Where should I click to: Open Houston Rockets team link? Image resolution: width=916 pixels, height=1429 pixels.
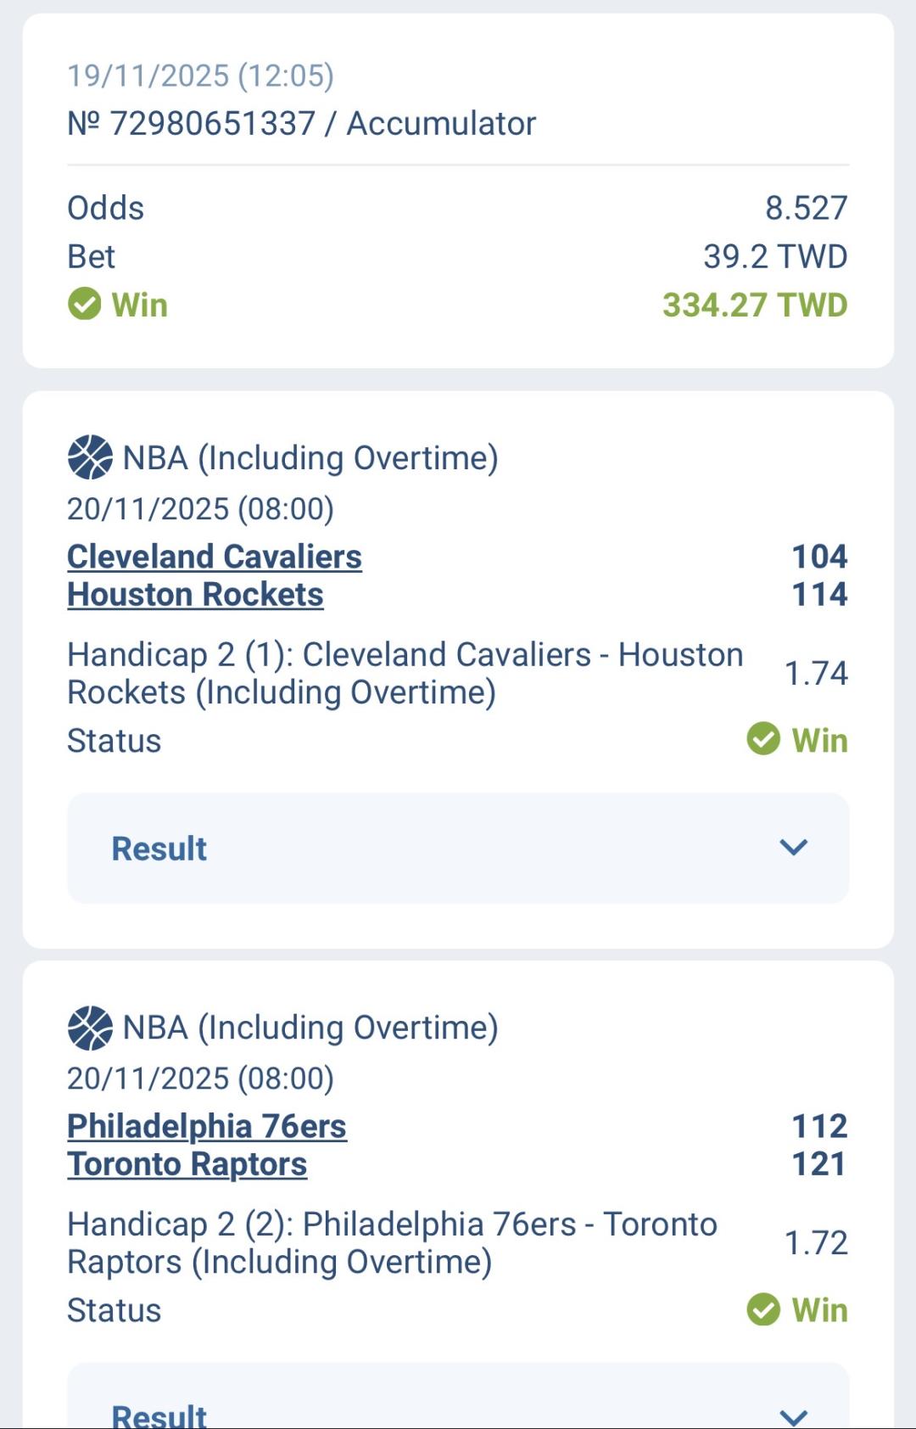[195, 595]
